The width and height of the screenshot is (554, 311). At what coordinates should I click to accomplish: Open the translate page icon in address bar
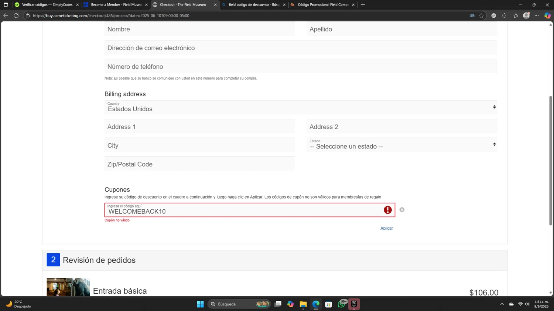[x=472, y=15]
